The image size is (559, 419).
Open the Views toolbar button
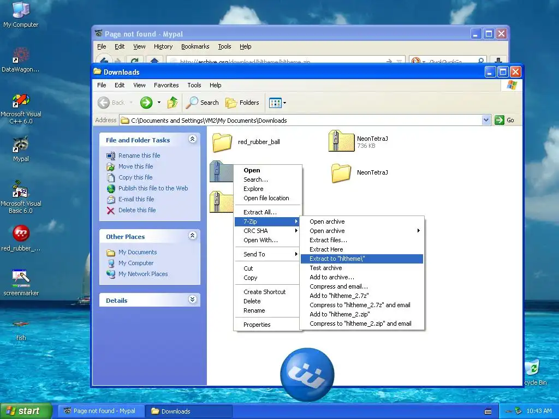277,103
